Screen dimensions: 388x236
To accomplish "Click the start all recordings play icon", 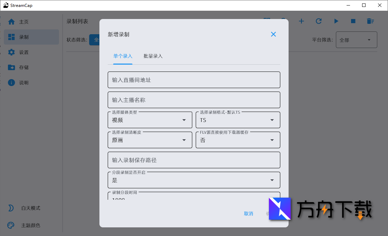I will point(336,21).
